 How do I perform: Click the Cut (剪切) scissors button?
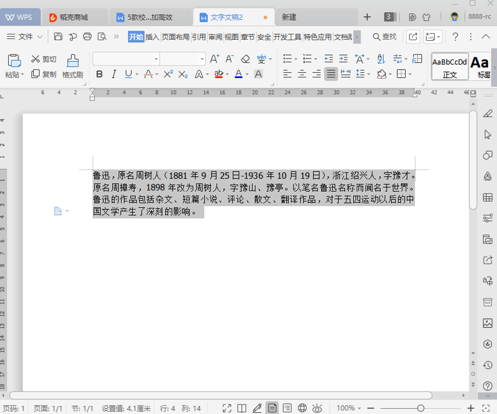pos(43,59)
